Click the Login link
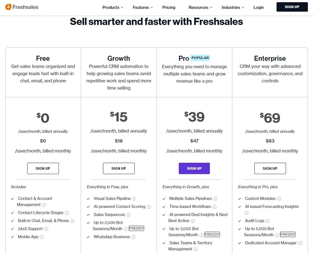This screenshot has height=254, width=314. (258, 8)
